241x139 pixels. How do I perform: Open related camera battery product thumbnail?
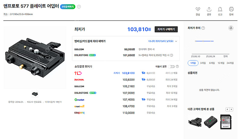211,122
